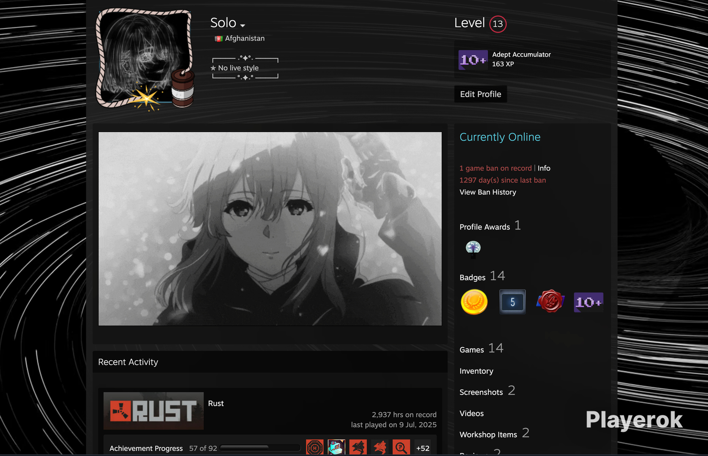Click the "57 of 92" achievement count

coord(203,449)
